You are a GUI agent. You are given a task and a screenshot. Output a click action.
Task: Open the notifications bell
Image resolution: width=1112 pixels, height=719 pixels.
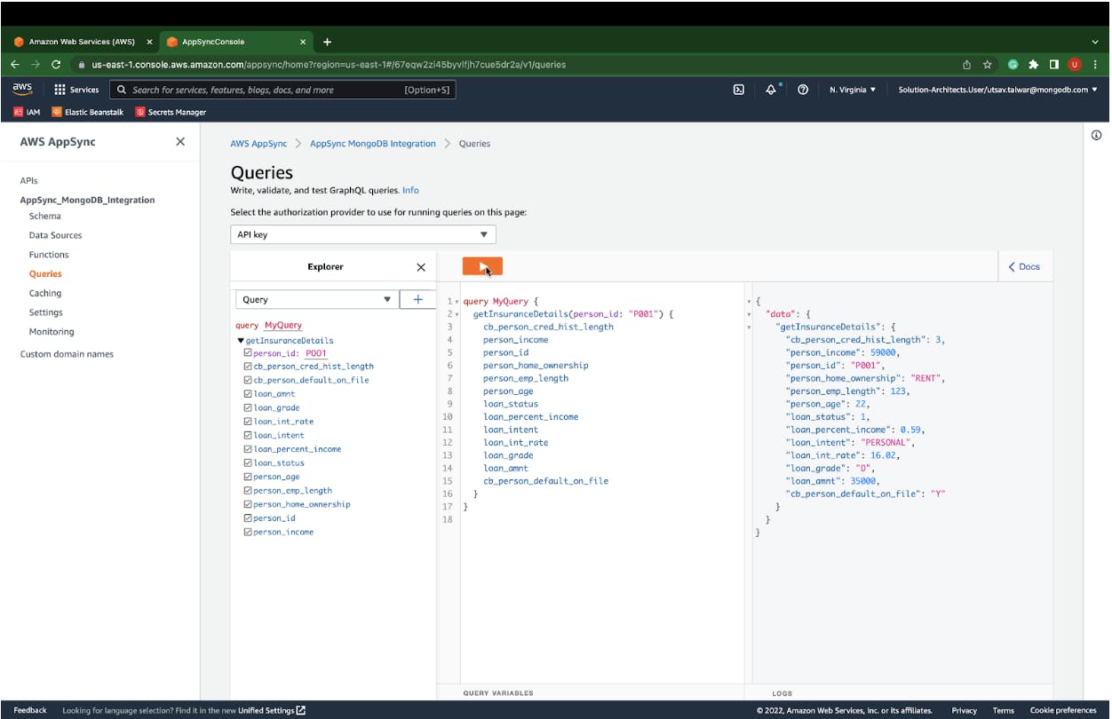coord(771,90)
